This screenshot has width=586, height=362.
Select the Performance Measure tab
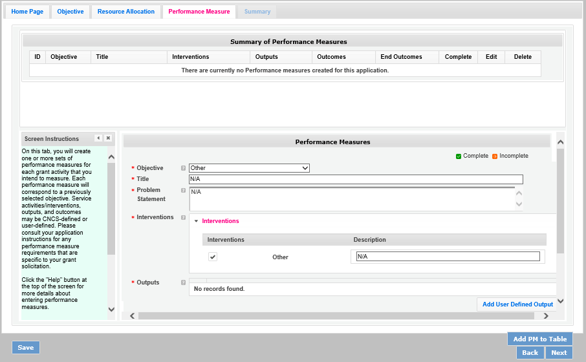click(199, 12)
